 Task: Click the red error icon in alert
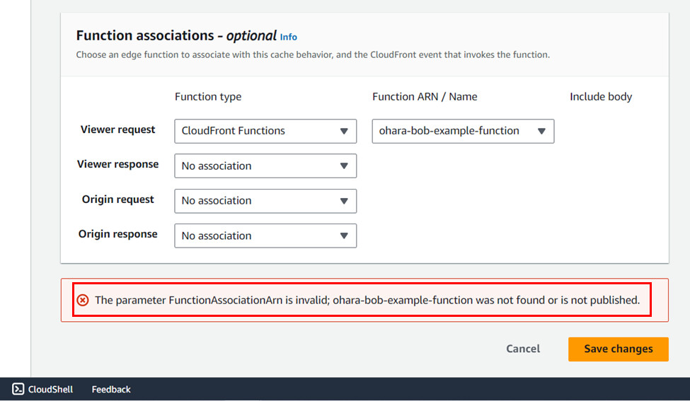[x=83, y=300]
